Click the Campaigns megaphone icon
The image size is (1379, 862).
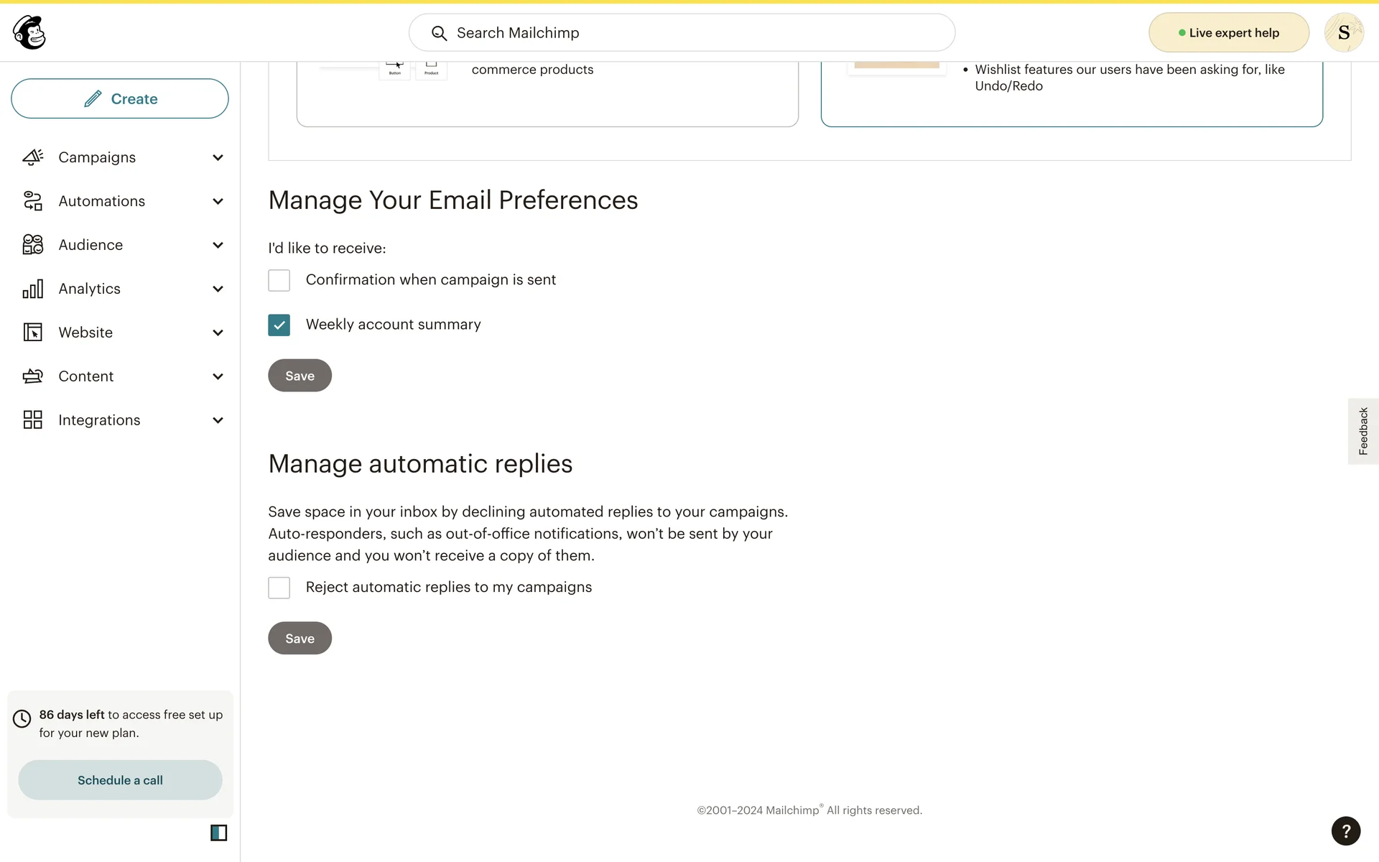(x=33, y=157)
